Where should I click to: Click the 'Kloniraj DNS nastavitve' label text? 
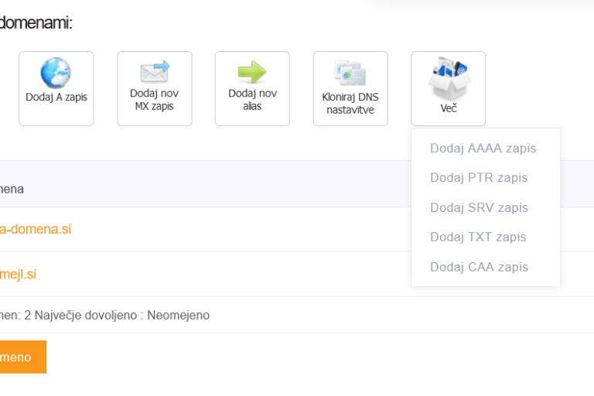click(350, 104)
